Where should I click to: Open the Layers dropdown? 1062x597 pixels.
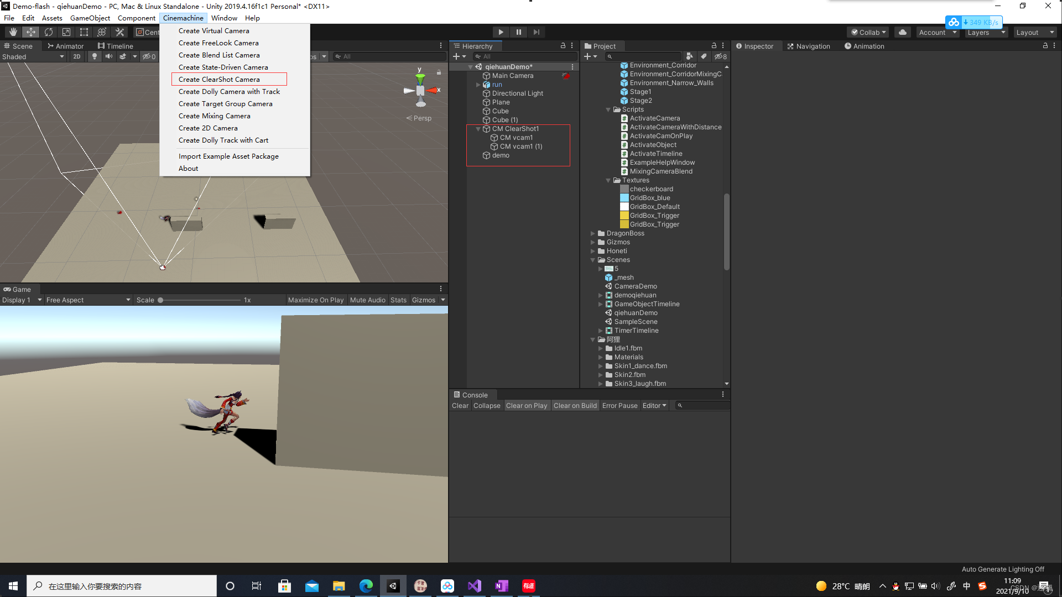tap(986, 32)
